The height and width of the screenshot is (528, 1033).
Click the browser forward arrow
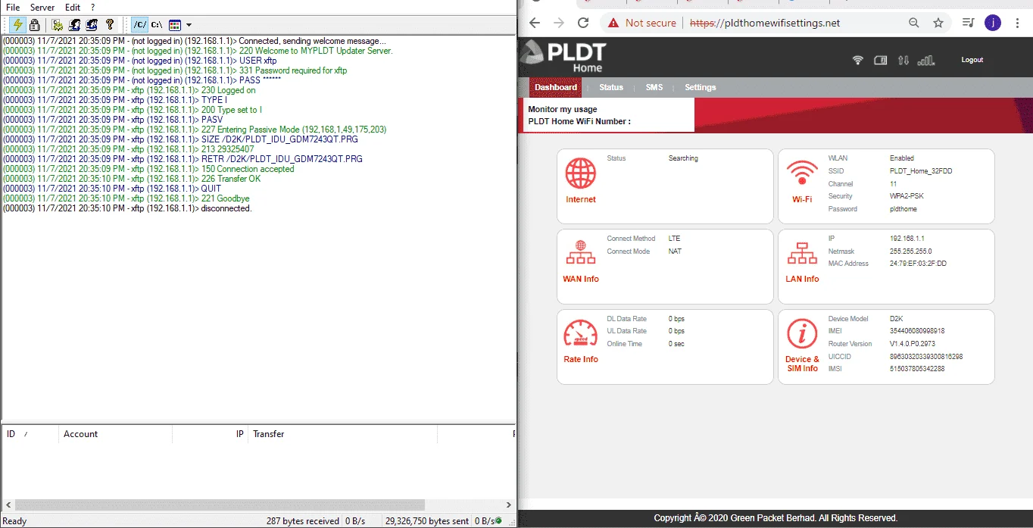tap(559, 23)
